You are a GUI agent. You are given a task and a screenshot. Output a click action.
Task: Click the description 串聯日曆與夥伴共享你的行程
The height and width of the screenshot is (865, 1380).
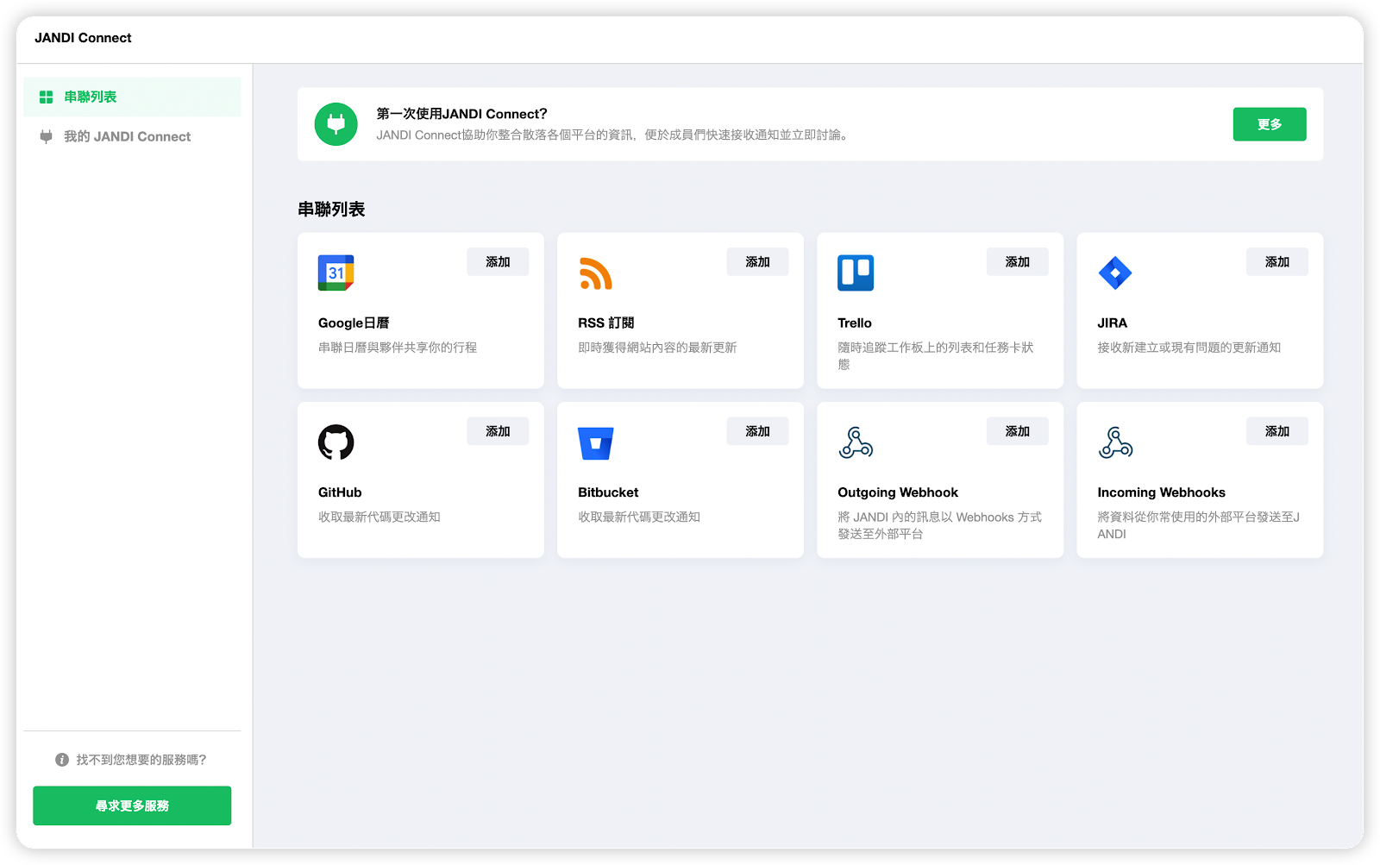click(x=398, y=348)
